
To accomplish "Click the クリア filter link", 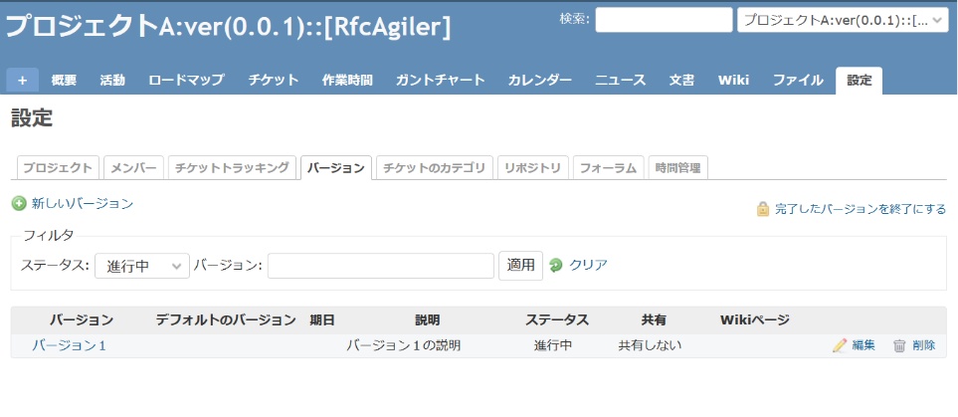I will pos(588,265).
